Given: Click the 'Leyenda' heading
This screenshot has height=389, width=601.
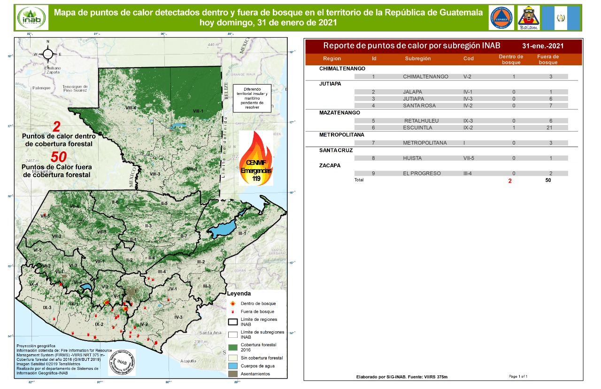Looking at the screenshot, I should 239,293.
